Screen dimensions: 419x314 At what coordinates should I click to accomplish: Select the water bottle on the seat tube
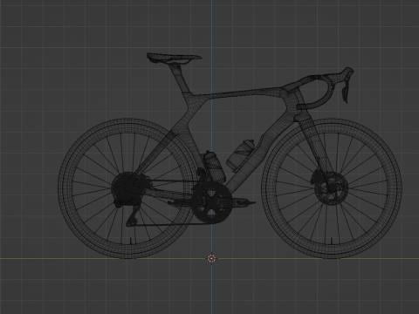215,167
